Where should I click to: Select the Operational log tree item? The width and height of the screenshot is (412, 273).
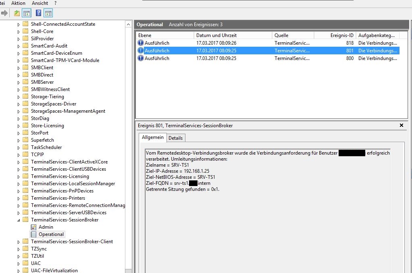[51, 234]
